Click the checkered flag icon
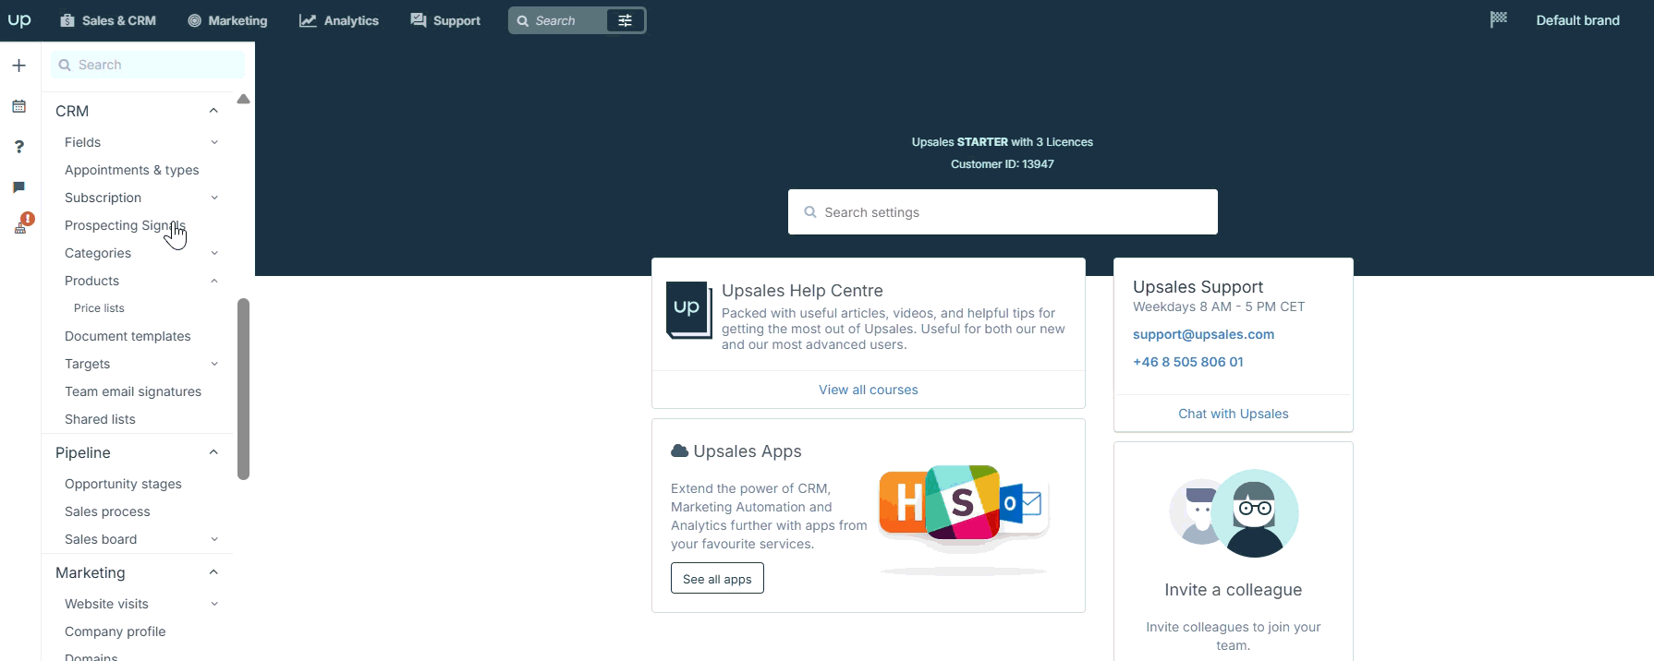The image size is (1654, 661). click(1499, 19)
